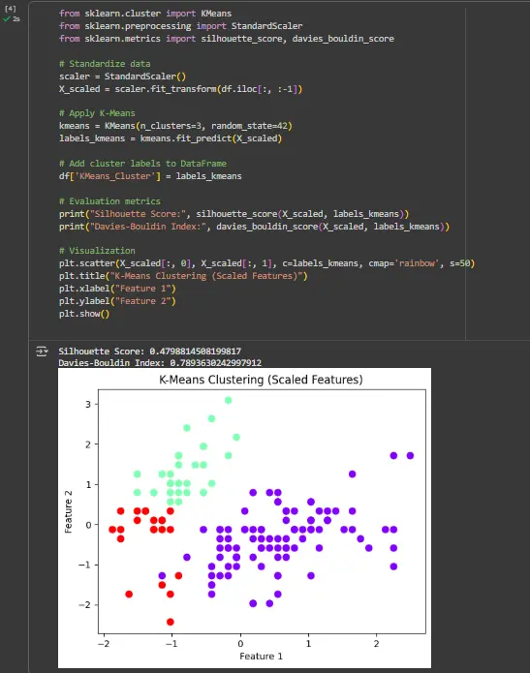
Task: Click random_state=42 in the code
Action: (x=249, y=126)
